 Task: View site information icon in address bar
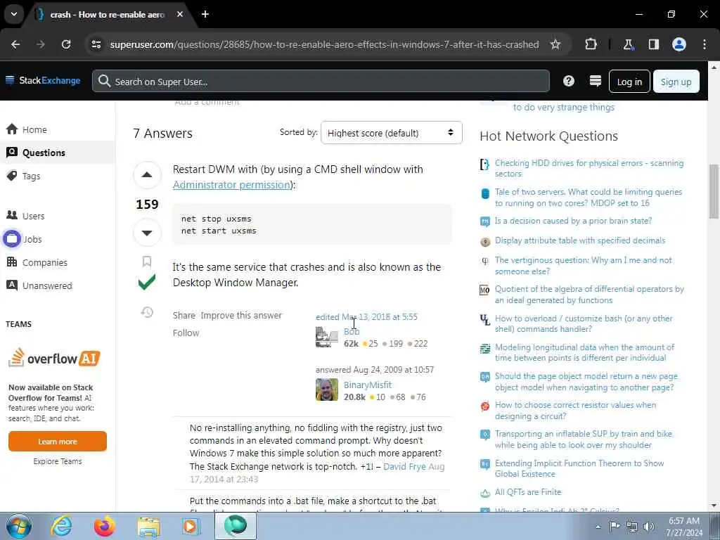pos(96,44)
